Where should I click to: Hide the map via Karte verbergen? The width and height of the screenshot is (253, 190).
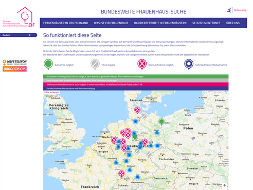click(x=51, y=92)
